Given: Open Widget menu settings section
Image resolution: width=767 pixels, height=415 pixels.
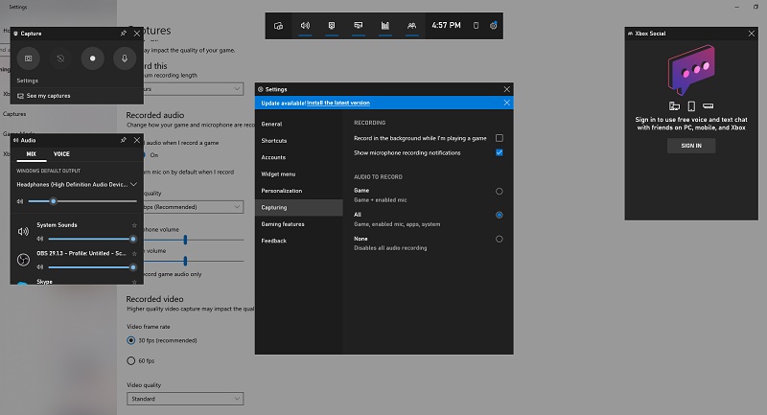Looking at the screenshot, I should (299, 174).
